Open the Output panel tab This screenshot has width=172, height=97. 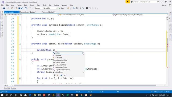[x=14, y=88]
